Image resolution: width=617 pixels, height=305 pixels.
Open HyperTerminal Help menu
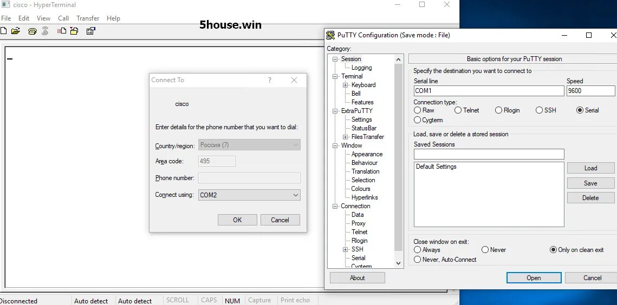point(113,18)
